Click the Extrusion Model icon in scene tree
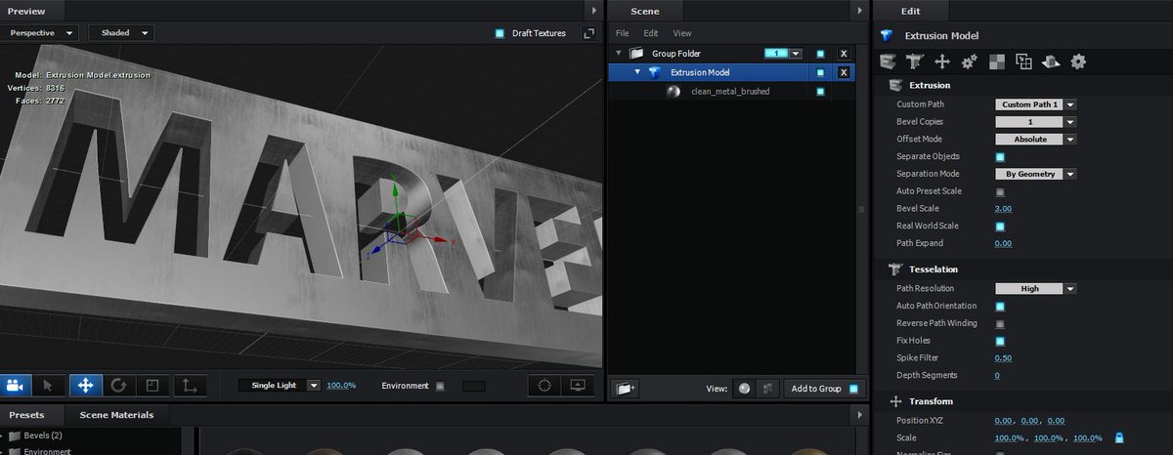 tap(655, 72)
